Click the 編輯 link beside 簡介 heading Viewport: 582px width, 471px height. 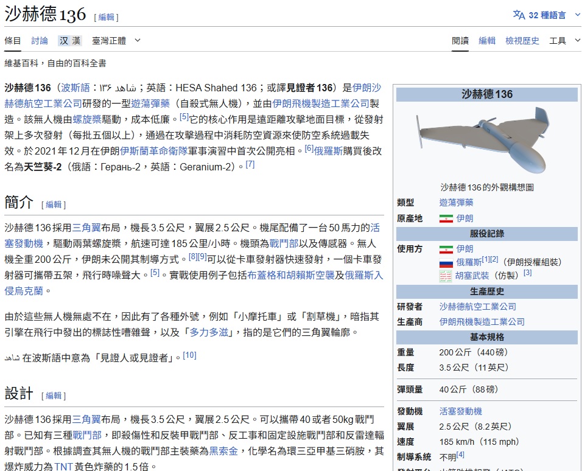pyautogui.click(x=54, y=204)
